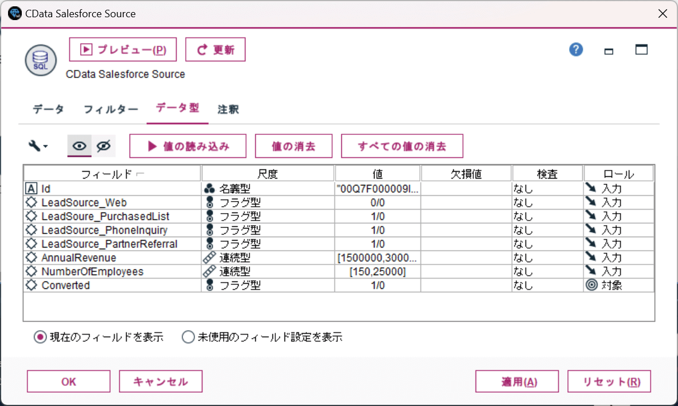Minimize the dialog panel with small window icon
Image resolution: width=678 pixels, height=406 pixels.
click(x=609, y=52)
